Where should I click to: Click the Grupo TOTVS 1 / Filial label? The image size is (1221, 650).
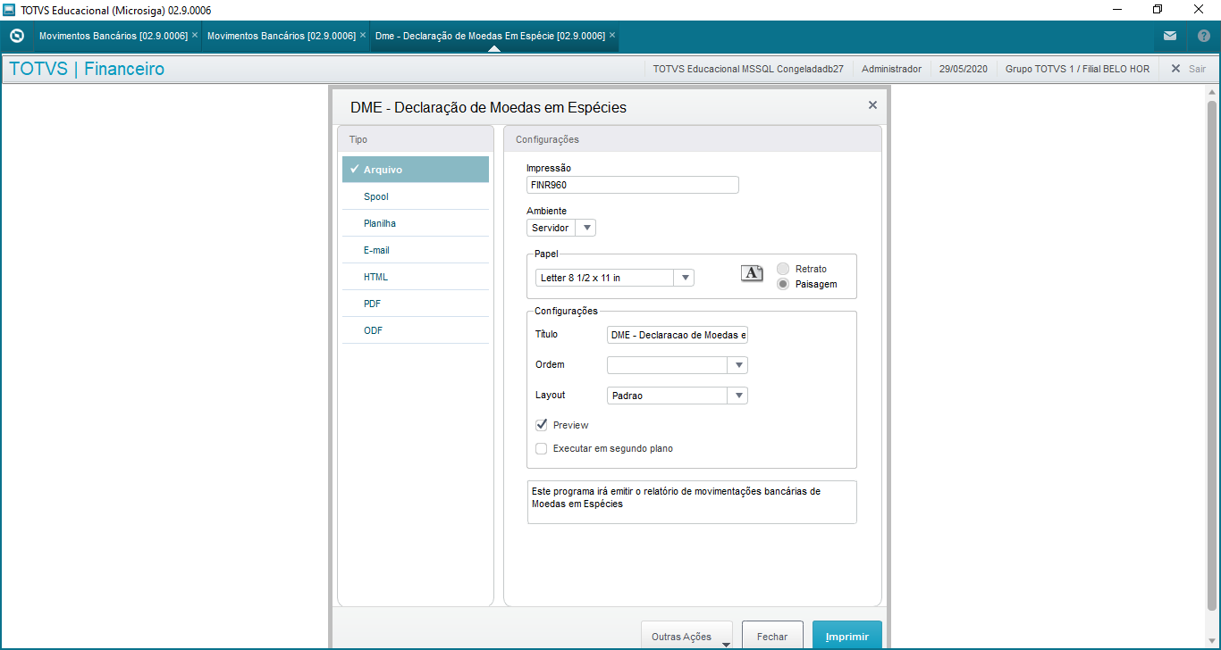pyautogui.click(x=1077, y=69)
